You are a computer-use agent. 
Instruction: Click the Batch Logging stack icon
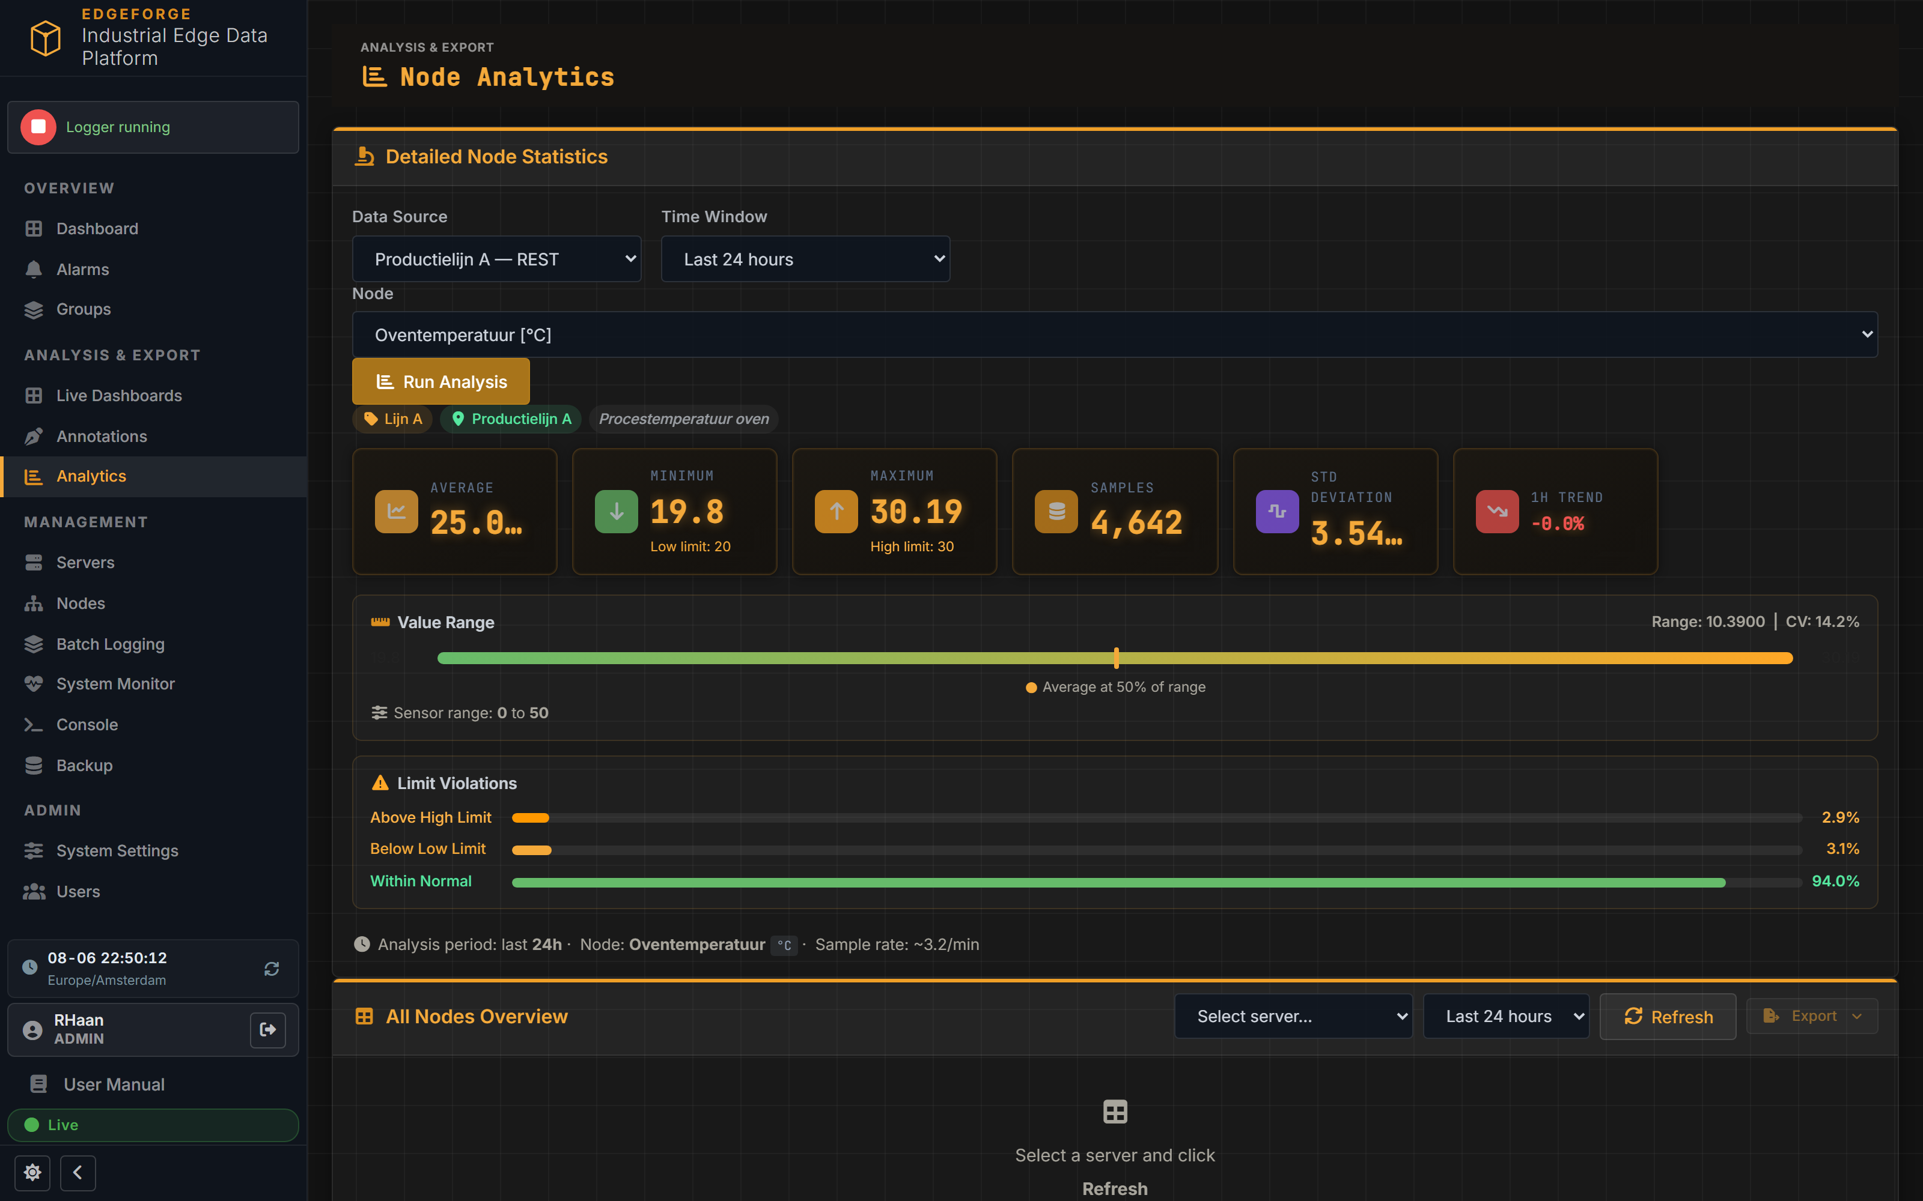click(x=34, y=644)
